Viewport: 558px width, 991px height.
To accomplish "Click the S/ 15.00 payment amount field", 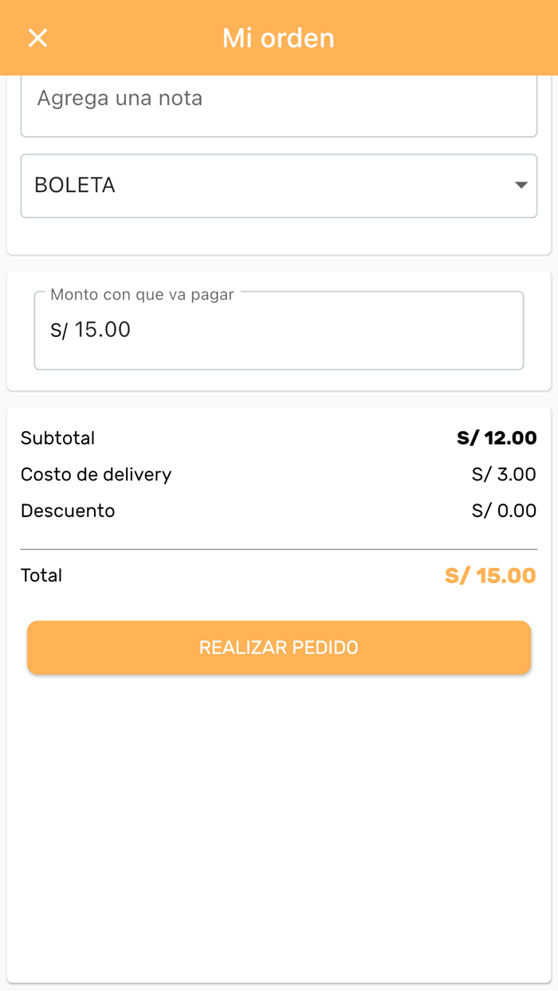I will pos(278,331).
